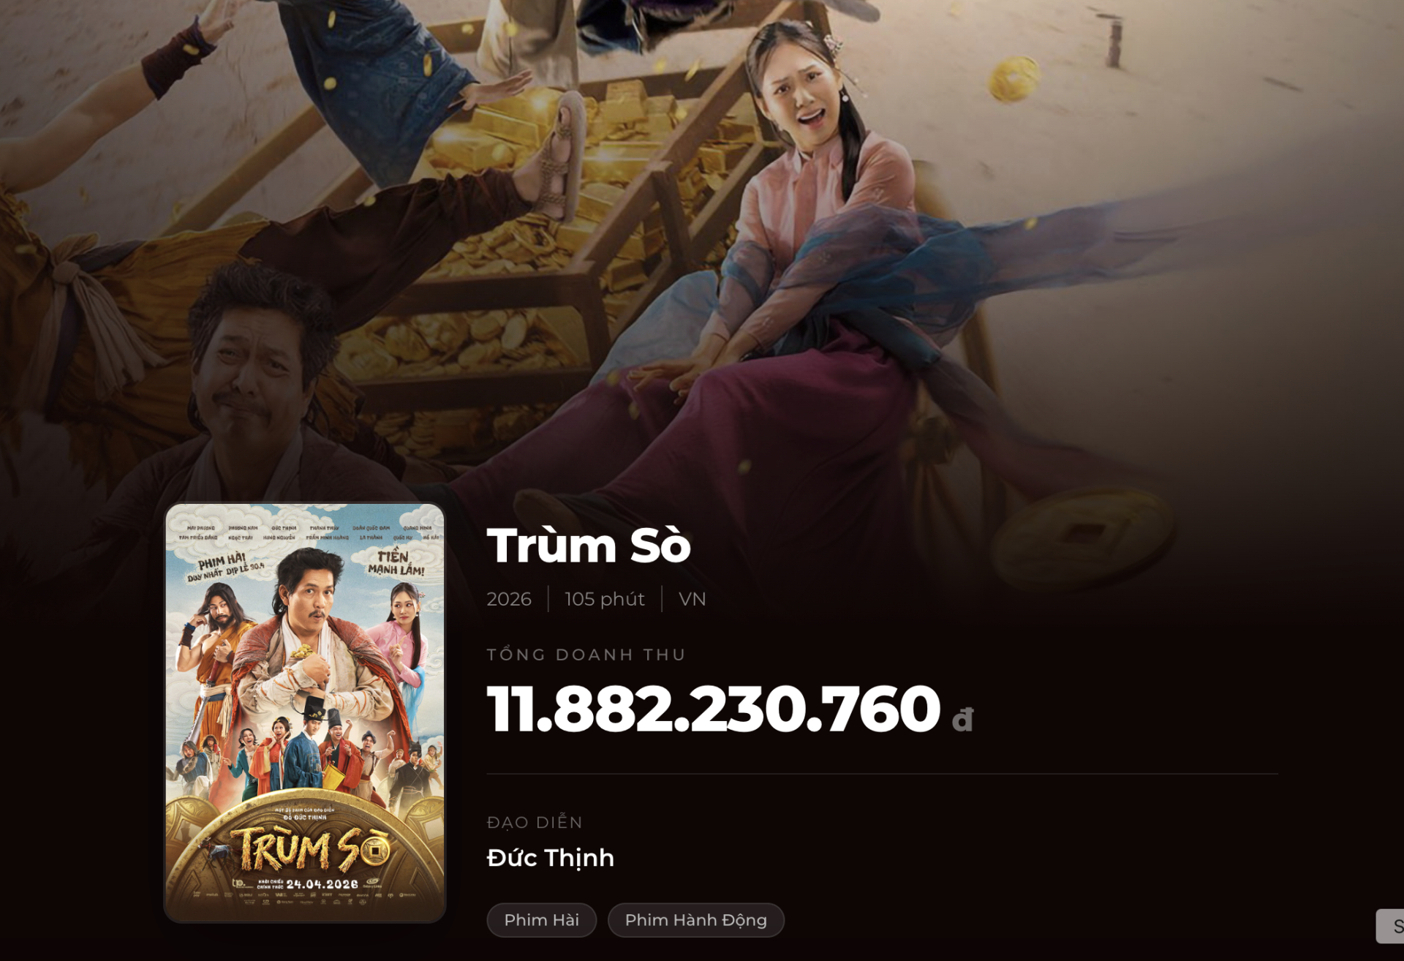Click the đ currency symbol after revenue

tap(962, 719)
